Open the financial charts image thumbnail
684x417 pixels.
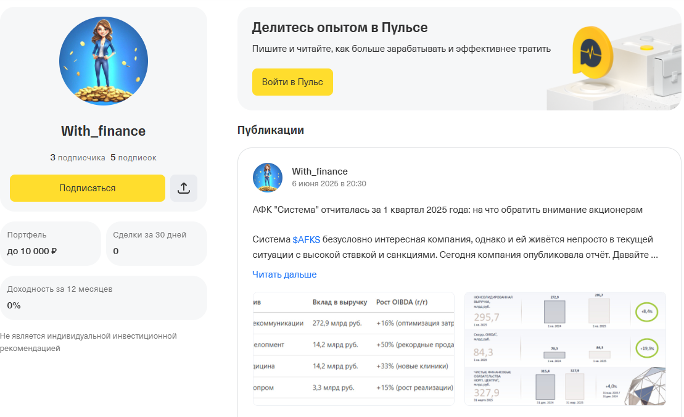(x=566, y=349)
